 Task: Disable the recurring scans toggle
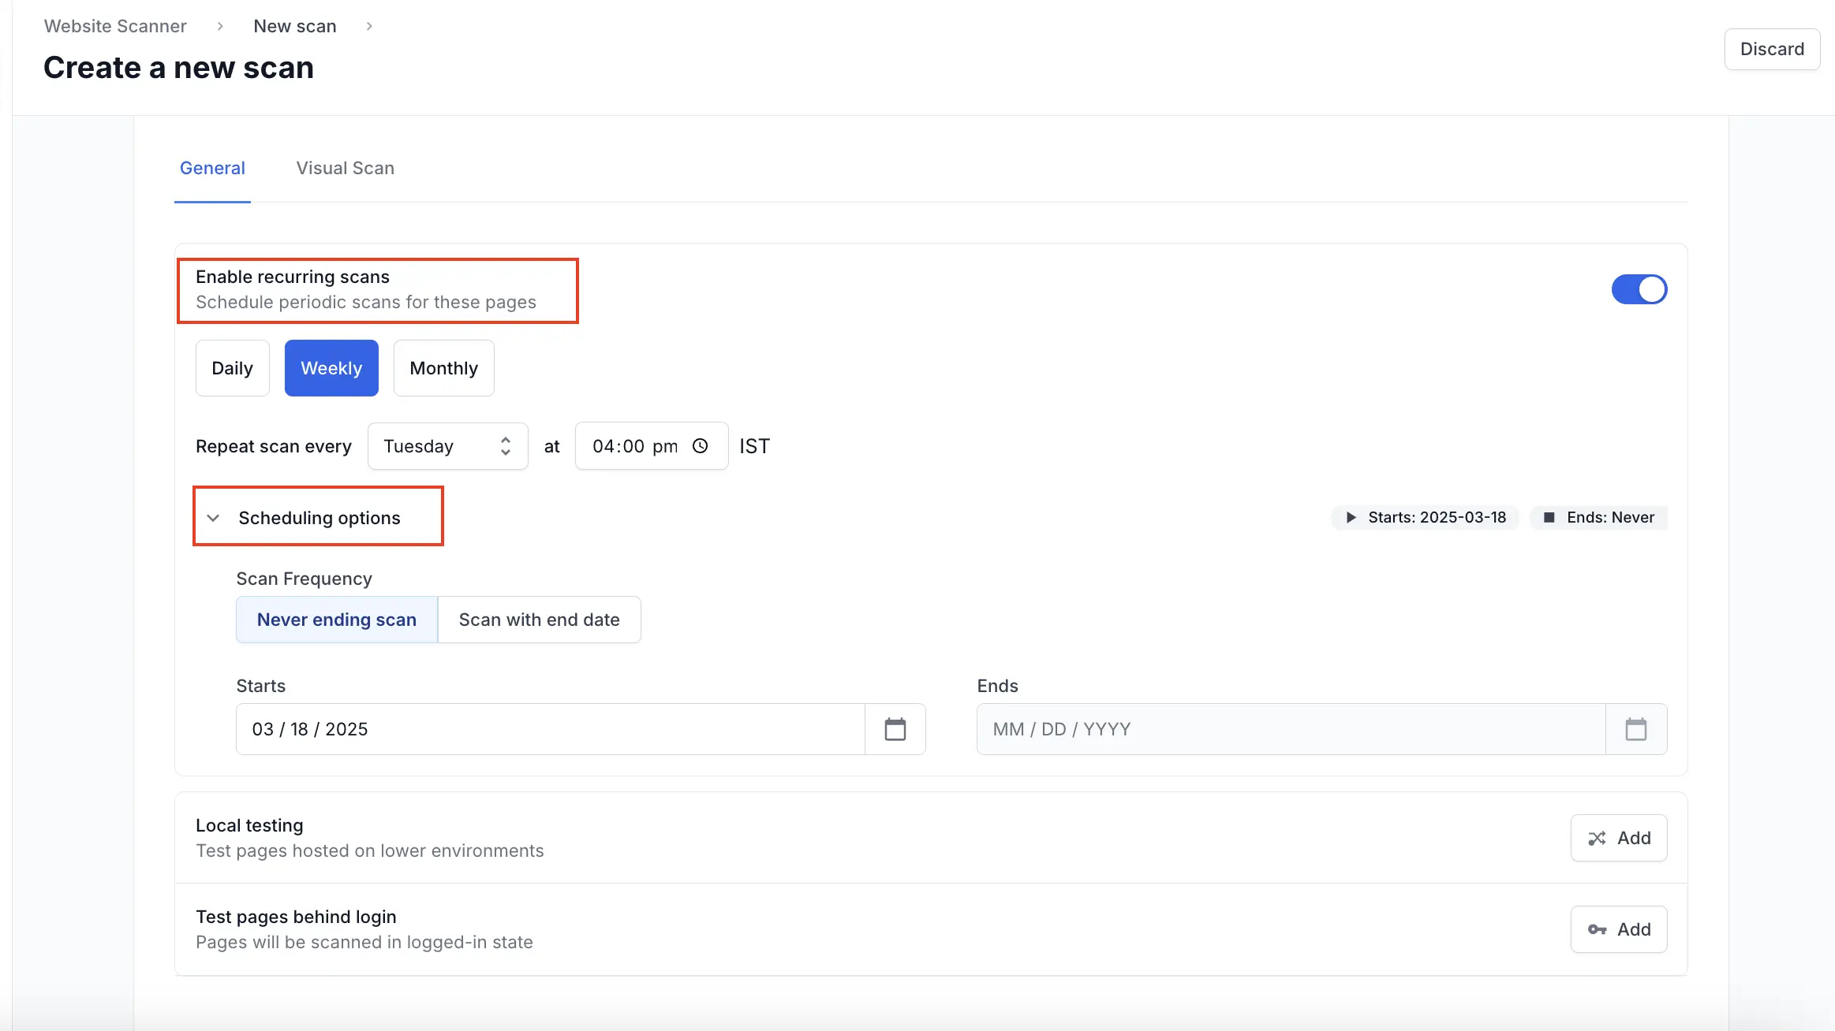[x=1639, y=289]
